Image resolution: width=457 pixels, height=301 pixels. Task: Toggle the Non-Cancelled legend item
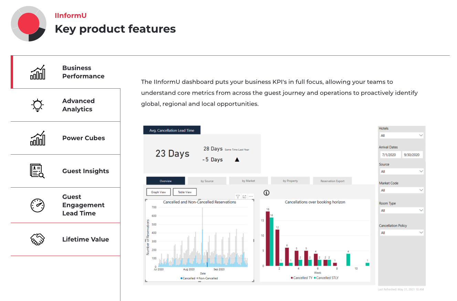tap(207, 278)
